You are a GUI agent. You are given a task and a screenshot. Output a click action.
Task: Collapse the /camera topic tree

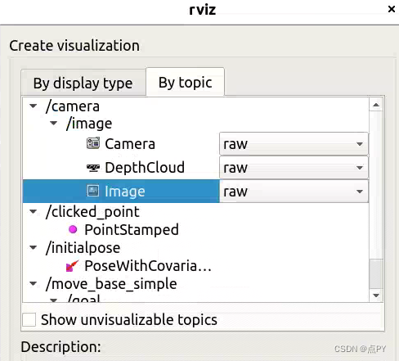[34, 106]
